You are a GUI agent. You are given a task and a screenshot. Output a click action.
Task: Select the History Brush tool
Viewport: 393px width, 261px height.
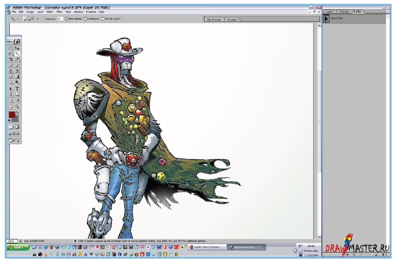17,72
